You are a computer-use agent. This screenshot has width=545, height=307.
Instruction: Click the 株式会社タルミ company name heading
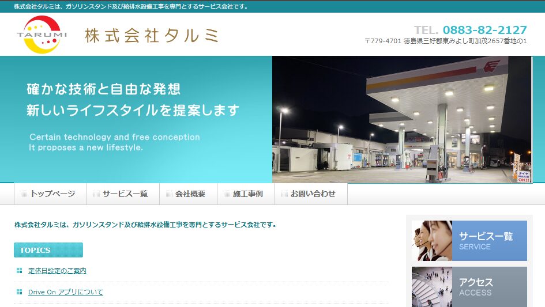(152, 36)
